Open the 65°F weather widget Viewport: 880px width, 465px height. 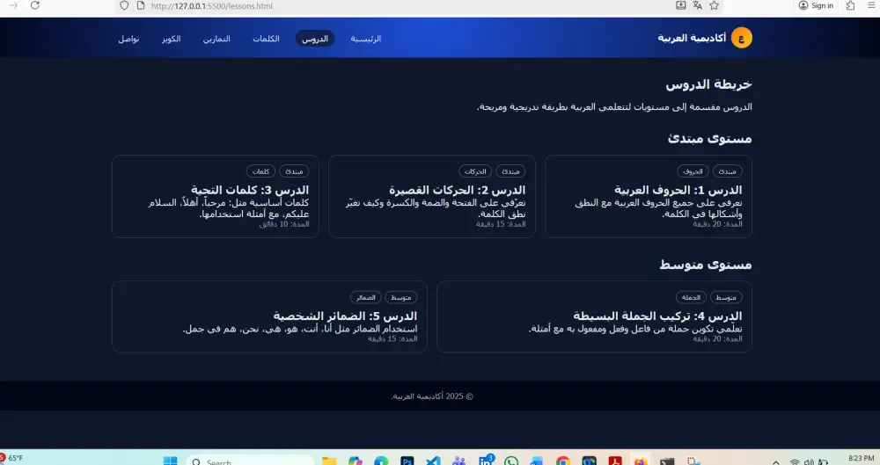(11, 458)
